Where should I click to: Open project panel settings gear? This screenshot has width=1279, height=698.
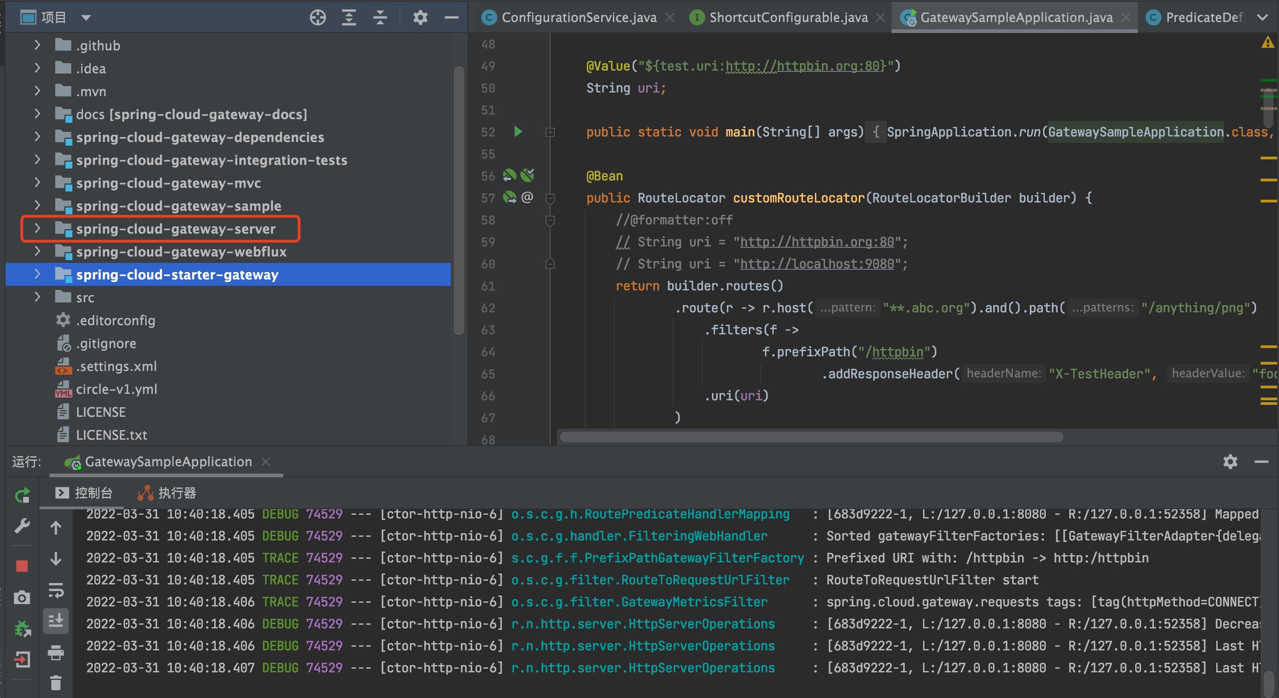tap(420, 17)
